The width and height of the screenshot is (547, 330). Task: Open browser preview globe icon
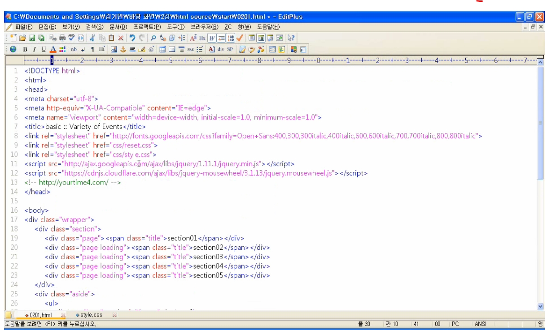[x=13, y=49]
